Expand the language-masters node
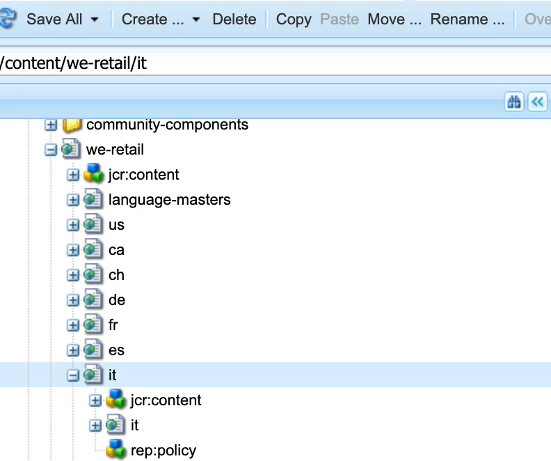The width and height of the screenshot is (551, 461). pos(73,200)
